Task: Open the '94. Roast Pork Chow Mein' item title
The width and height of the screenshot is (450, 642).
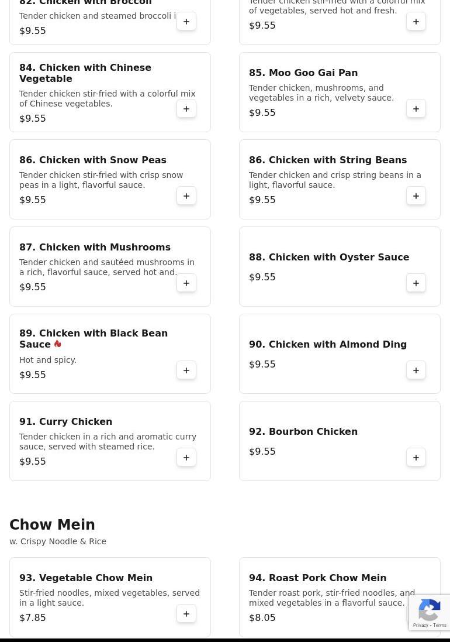Action: pyautogui.click(x=317, y=578)
